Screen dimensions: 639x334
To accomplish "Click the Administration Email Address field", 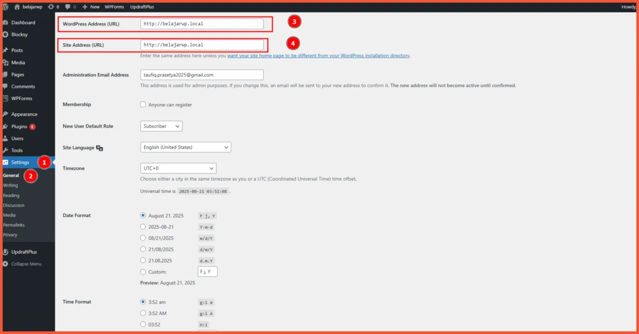I will [x=202, y=75].
